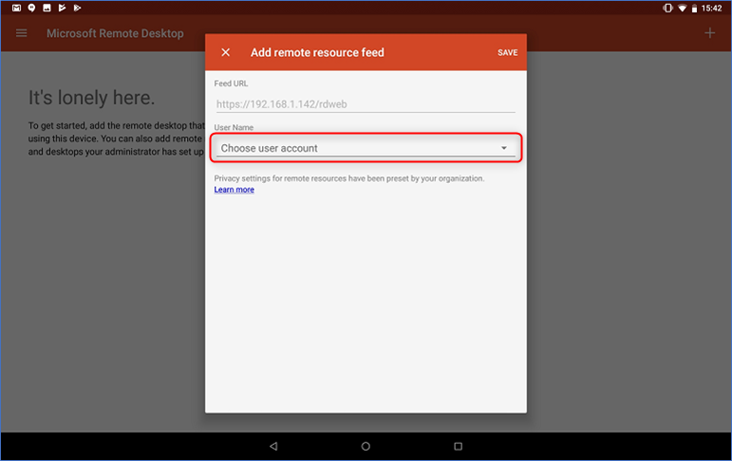Open the image notification icon in status bar
The height and width of the screenshot is (461, 732).
point(47,8)
